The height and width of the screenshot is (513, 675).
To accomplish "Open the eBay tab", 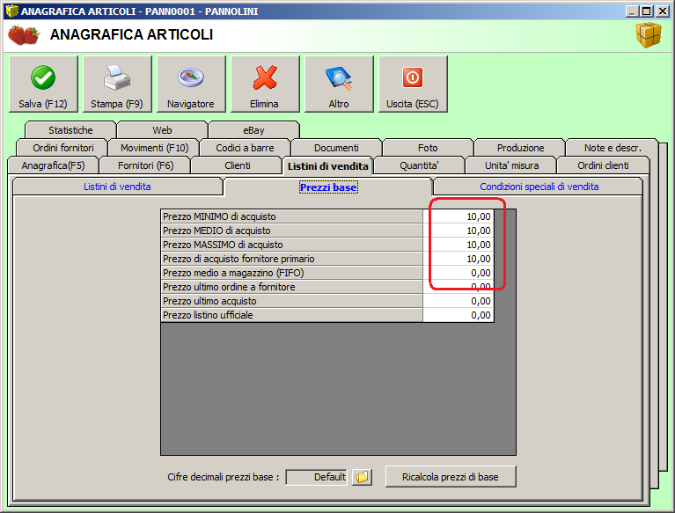I will (253, 130).
